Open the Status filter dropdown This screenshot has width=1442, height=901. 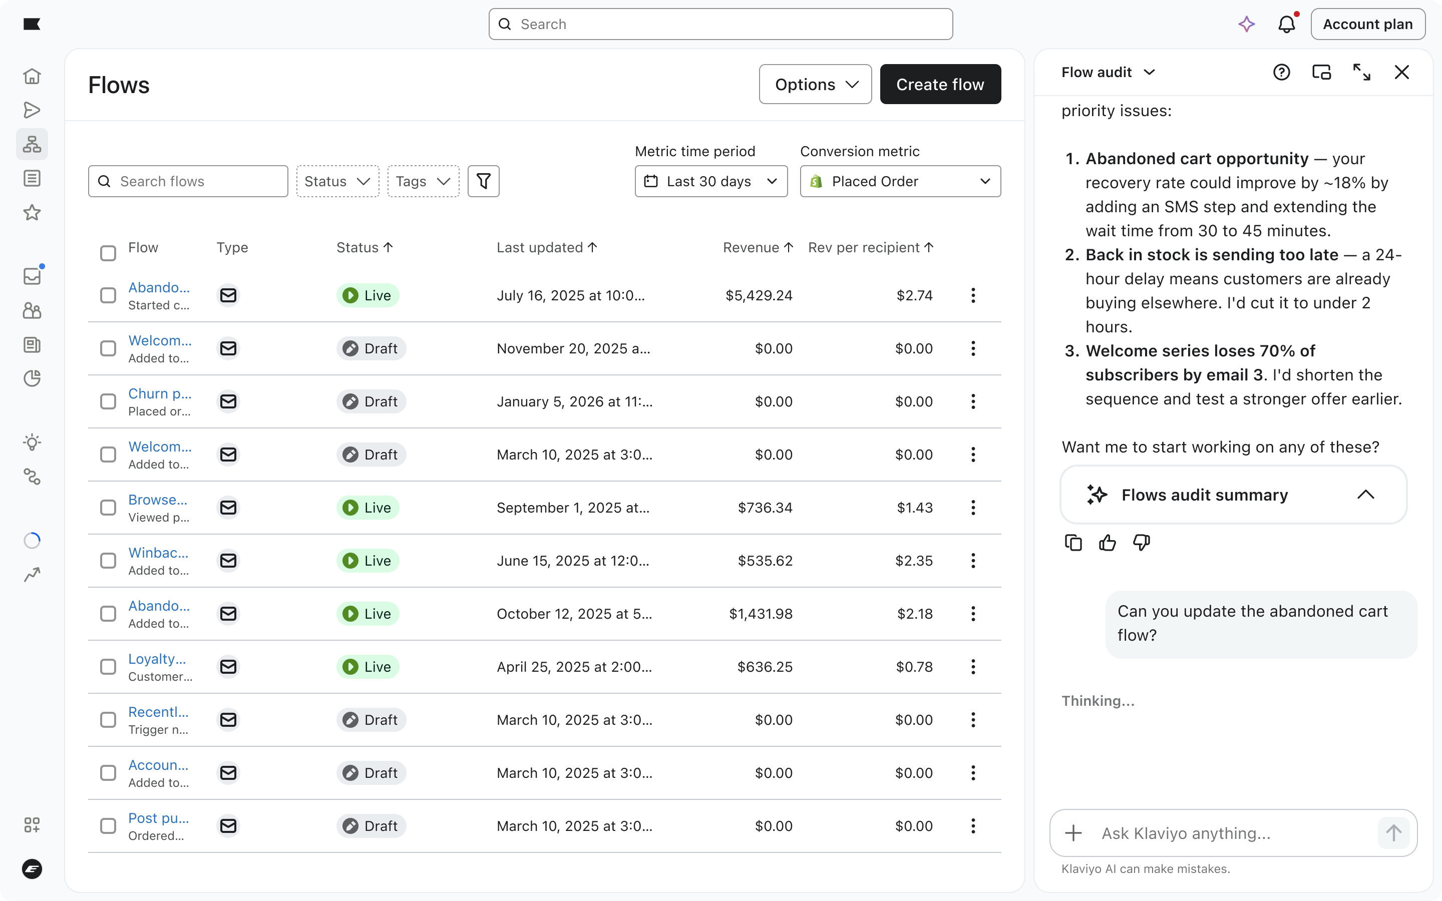click(x=337, y=181)
